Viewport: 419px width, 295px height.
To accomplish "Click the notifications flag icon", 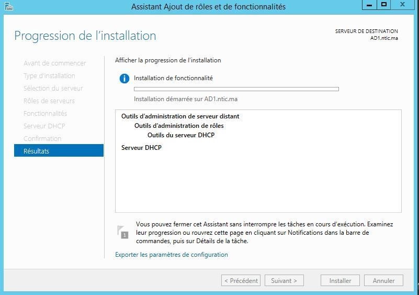I will point(123,232).
